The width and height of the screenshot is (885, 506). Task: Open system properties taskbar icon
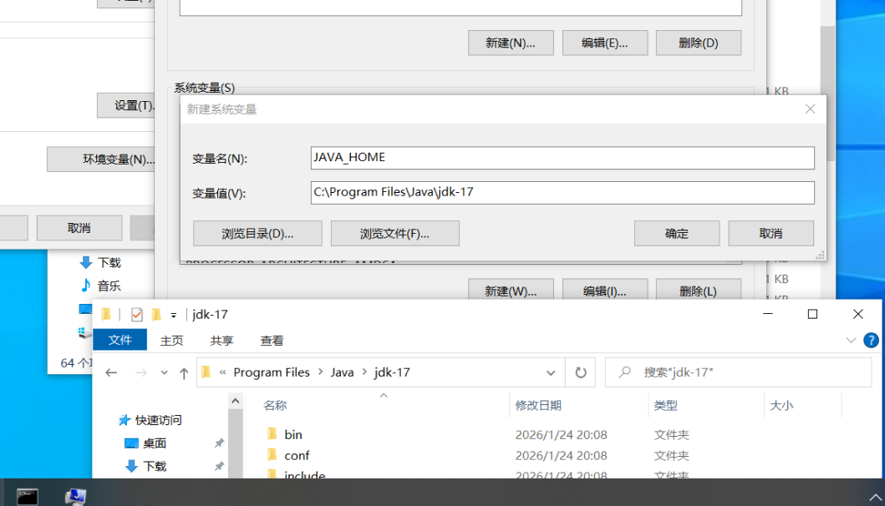click(75, 496)
